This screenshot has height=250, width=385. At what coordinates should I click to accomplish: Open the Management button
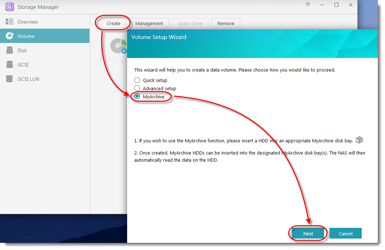pyautogui.click(x=149, y=23)
